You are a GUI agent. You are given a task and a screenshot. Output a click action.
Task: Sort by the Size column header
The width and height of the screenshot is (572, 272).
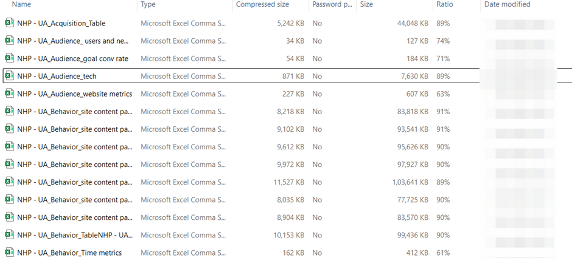[x=366, y=4]
